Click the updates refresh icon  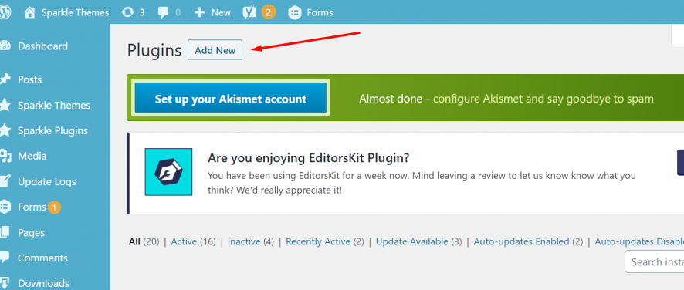128,12
